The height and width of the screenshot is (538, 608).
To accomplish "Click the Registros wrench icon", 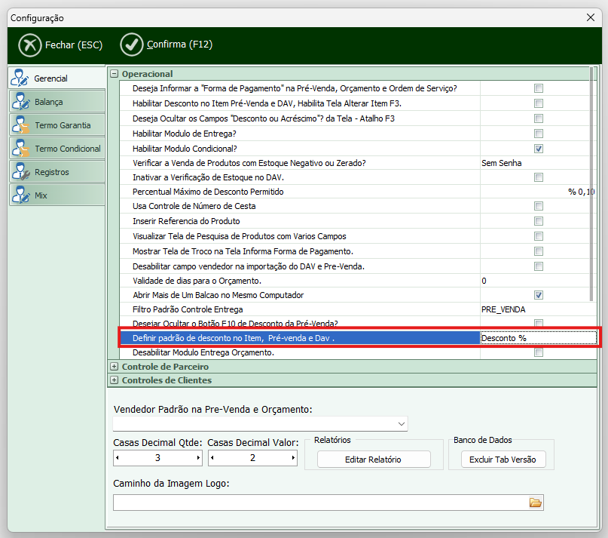I will point(20,172).
